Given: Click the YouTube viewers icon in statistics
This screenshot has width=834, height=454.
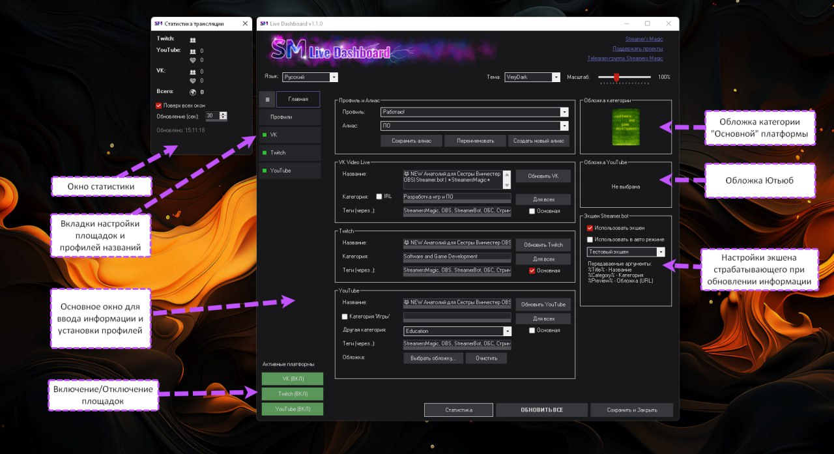Looking at the screenshot, I should [x=193, y=51].
